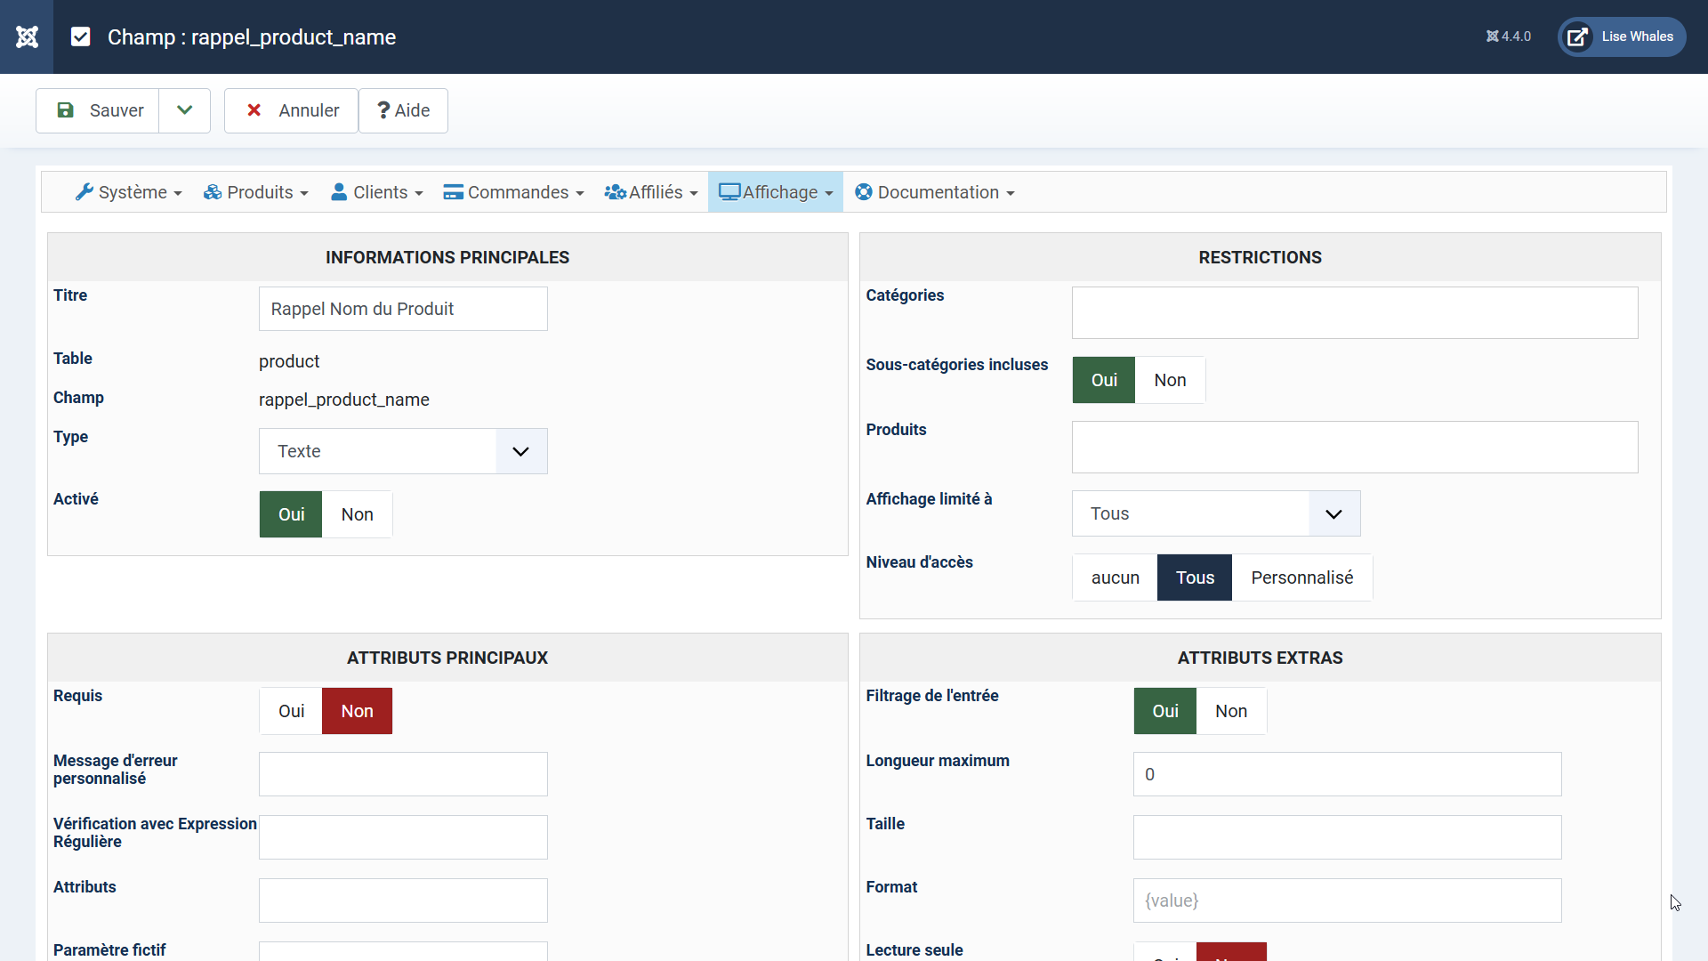Select Personnalisé access level

coord(1301,577)
